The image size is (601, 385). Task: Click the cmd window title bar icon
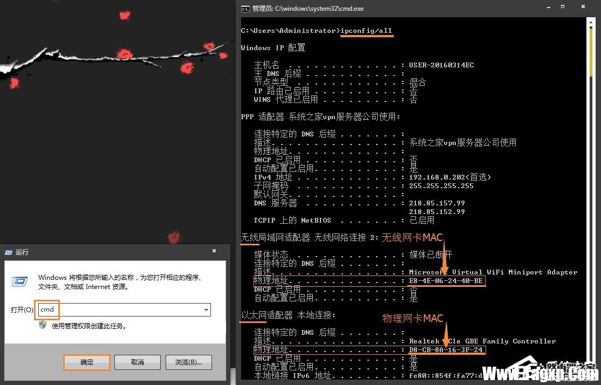pos(245,9)
